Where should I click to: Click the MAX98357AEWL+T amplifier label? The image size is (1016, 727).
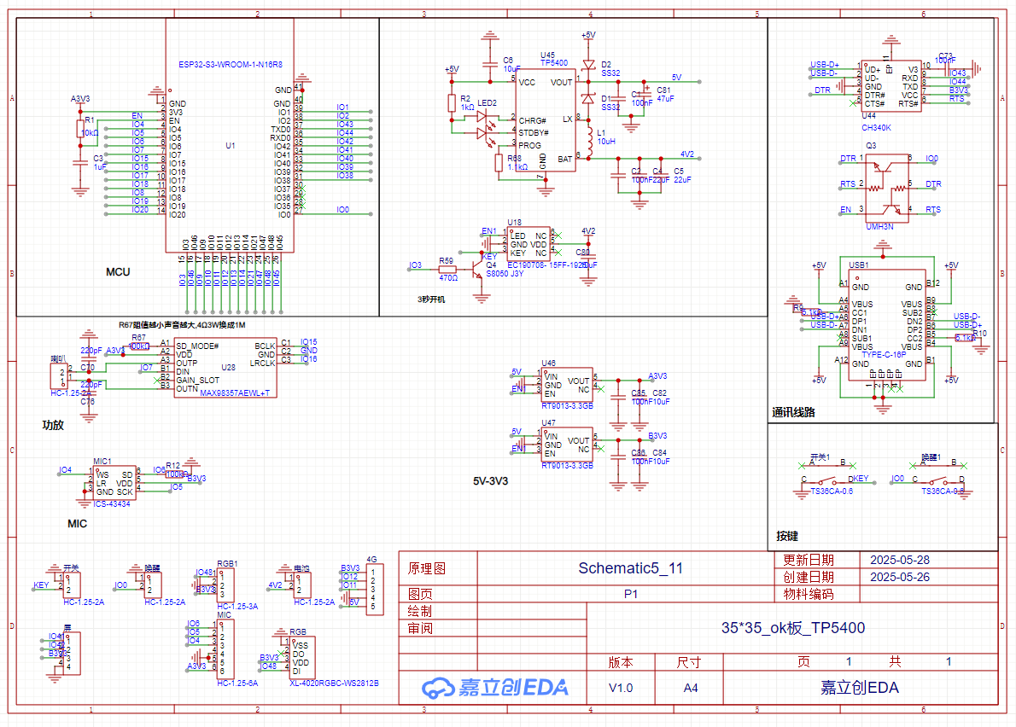coord(235,393)
